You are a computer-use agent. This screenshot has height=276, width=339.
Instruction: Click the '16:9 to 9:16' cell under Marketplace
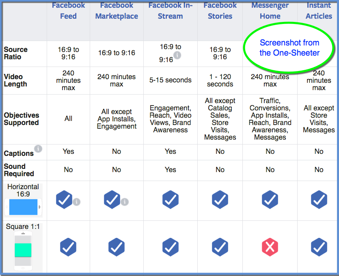tap(117, 53)
